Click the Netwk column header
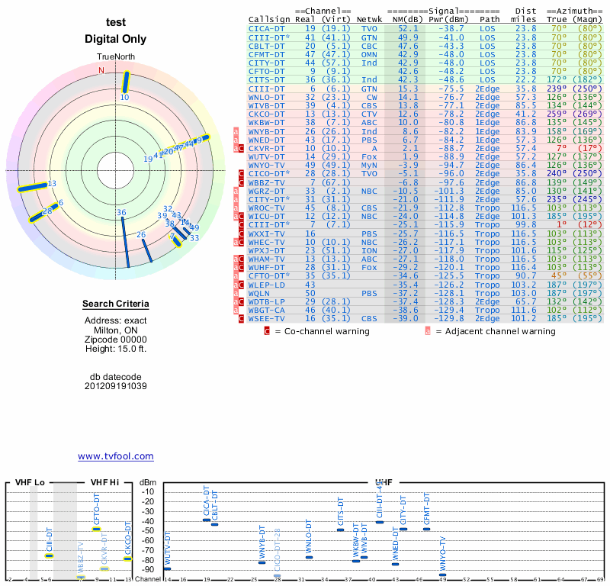Screen dimensions: 610x586 click(x=369, y=20)
